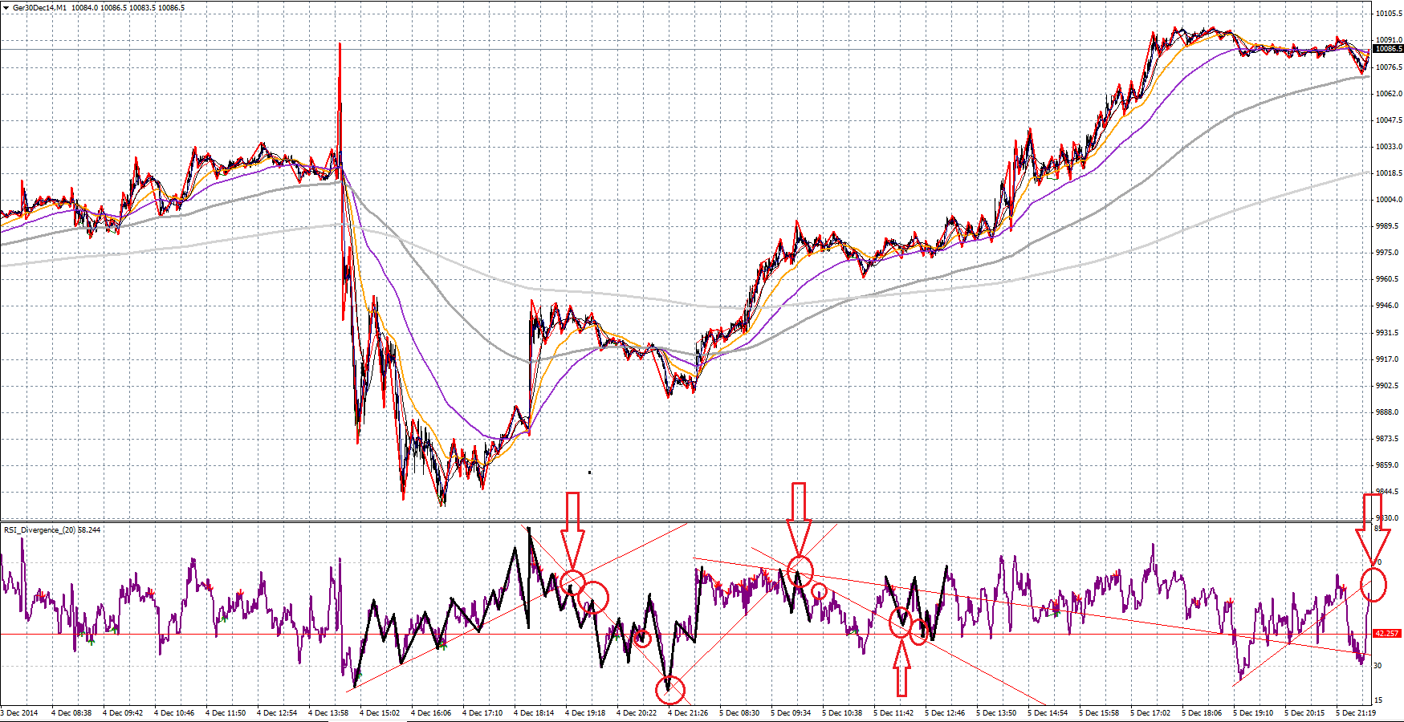Select the 10033.0 price axis label
The height and width of the screenshot is (722, 1404).
pyautogui.click(x=1390, y=147)
